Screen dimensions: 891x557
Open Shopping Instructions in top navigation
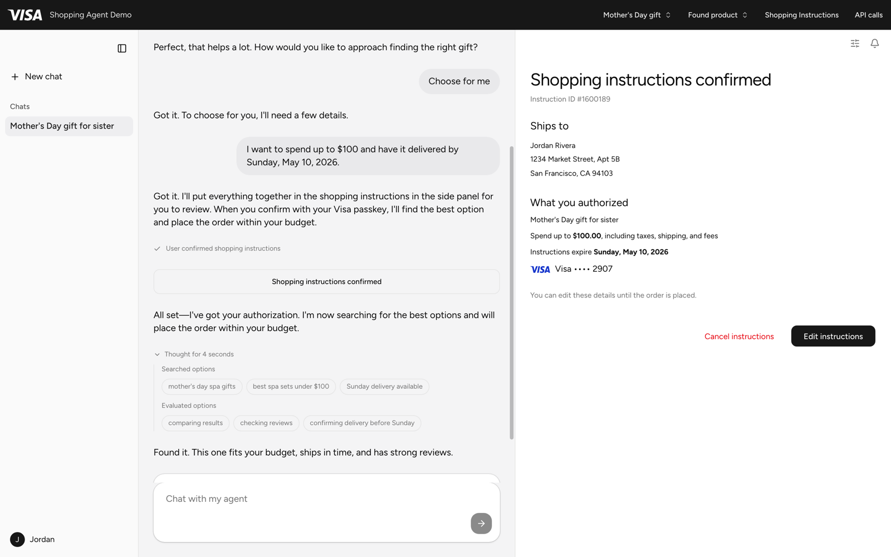coord(801,15)
